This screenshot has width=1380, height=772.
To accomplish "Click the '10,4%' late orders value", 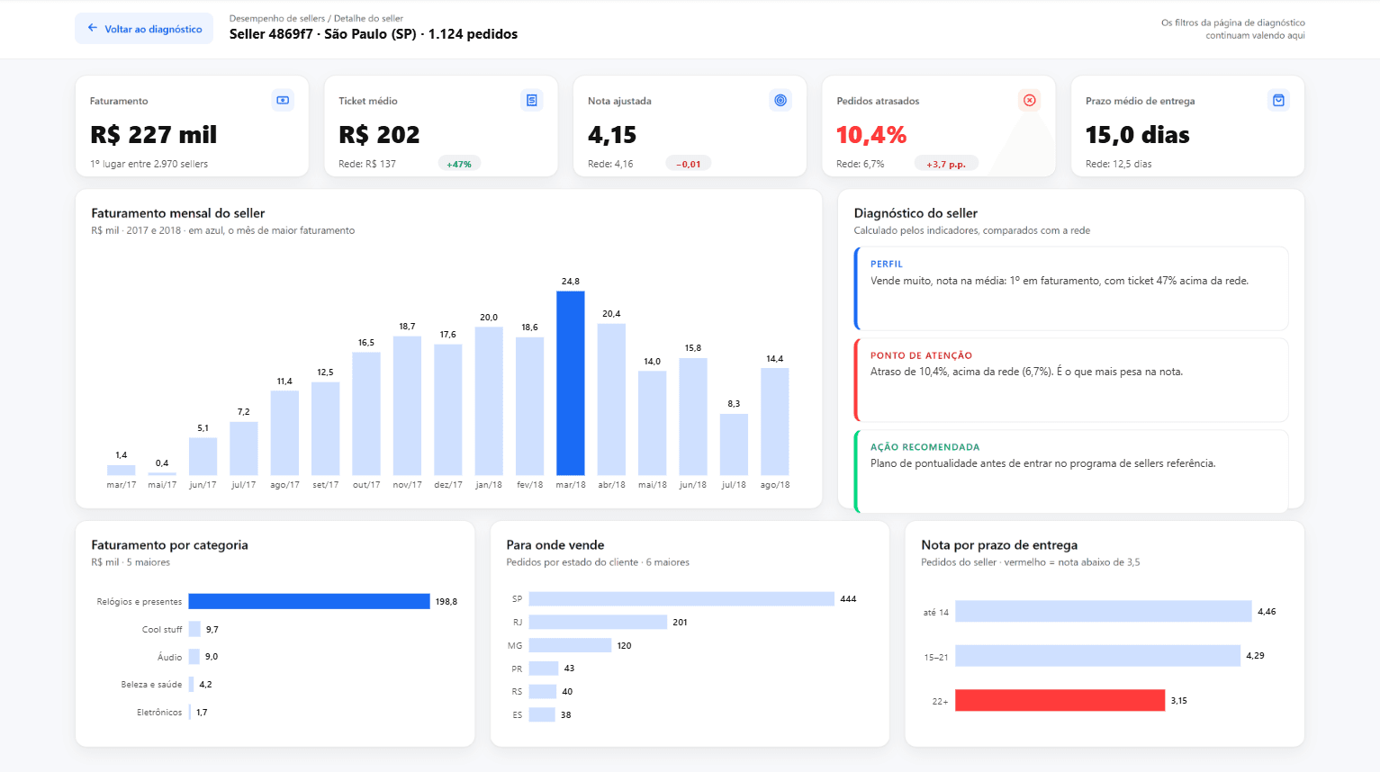I will [871, 135].
